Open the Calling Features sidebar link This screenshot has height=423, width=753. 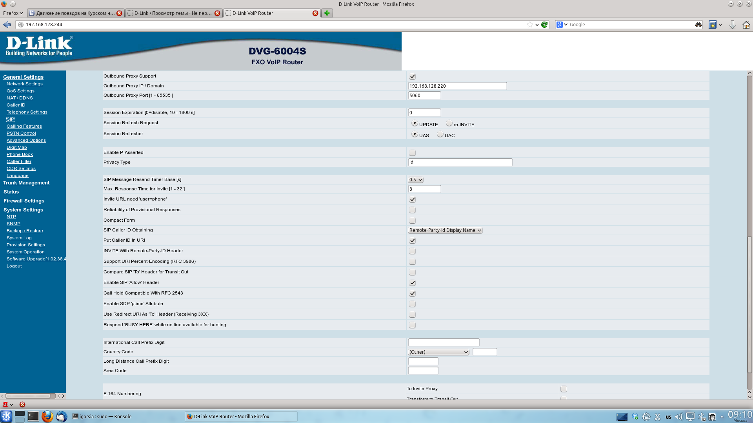coord(24,126)
